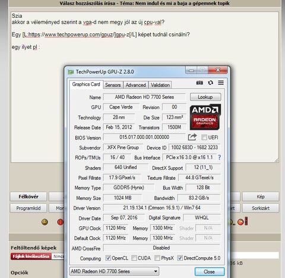Viewport: 285px width, 278px height.
Task: Click the GPU-Z screenshot camera icon
Action: 199,83
